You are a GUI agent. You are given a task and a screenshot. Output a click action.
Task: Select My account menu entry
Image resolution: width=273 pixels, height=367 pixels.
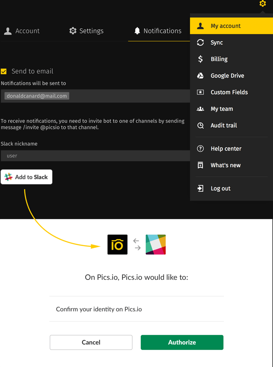[231, 26]
